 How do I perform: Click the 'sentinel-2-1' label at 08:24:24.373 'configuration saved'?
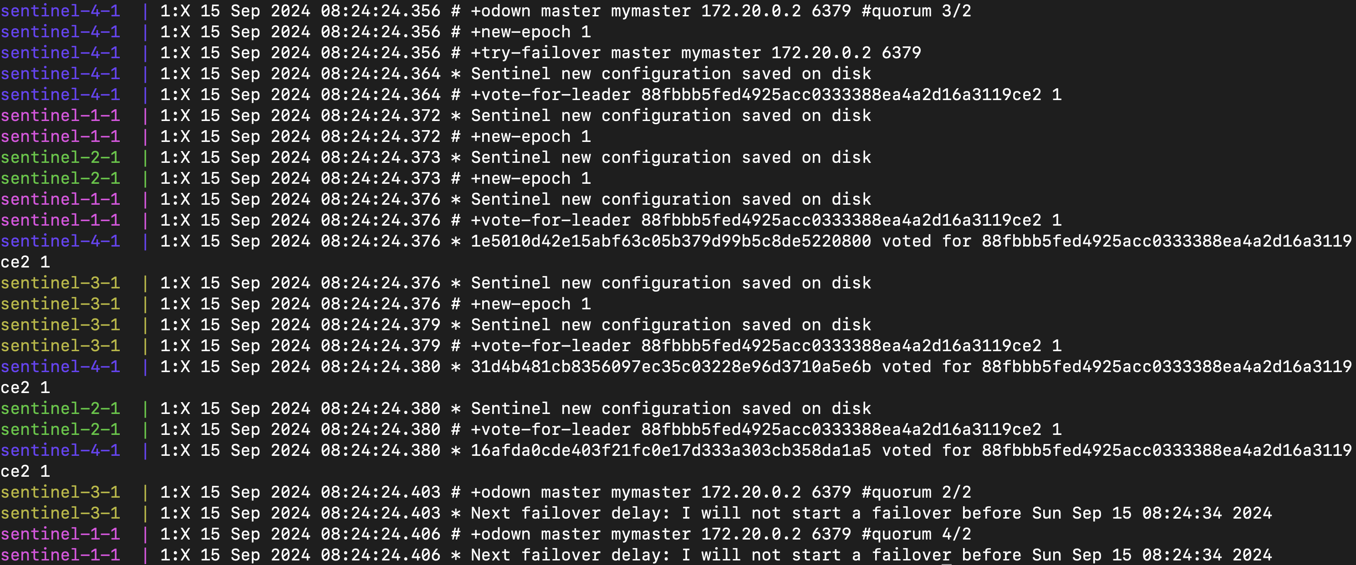point(60,157)
